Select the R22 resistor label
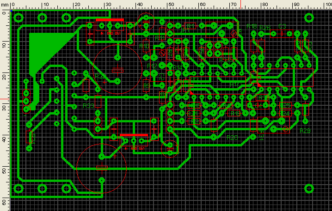This screenshot has height=211, width=332. tap(196, 121)
